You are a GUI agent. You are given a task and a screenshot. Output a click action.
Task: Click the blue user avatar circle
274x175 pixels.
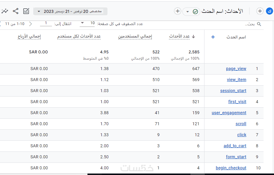270,11
